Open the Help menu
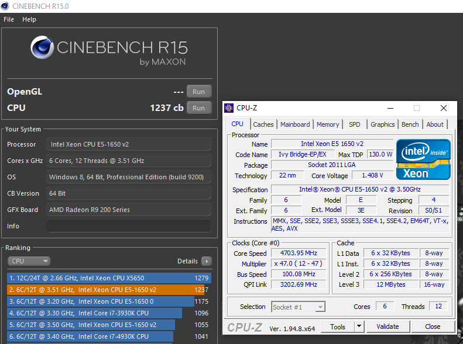Screen dimensions: 463x344 click(29, 19)
